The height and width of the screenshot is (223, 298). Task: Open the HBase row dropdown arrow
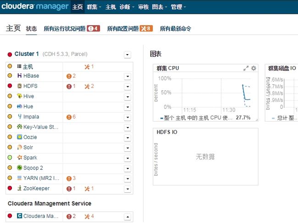click(127, 76)
